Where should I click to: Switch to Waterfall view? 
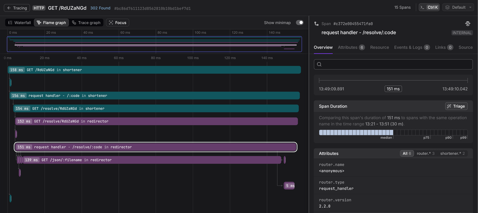(20, 23)
